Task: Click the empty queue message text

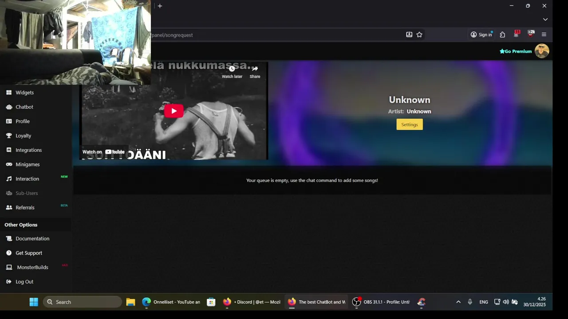Action: click(x=312, y=180)
